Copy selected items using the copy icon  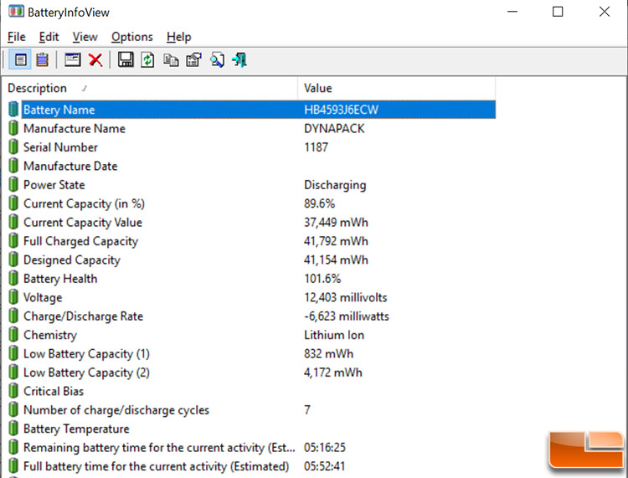tap(171, 60)
